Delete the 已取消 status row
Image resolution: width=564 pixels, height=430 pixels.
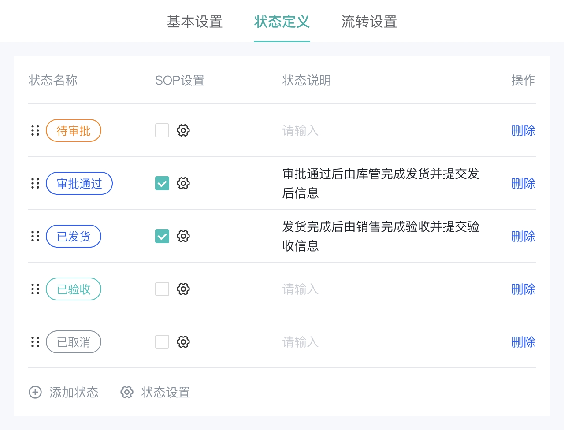coord(523,342)
